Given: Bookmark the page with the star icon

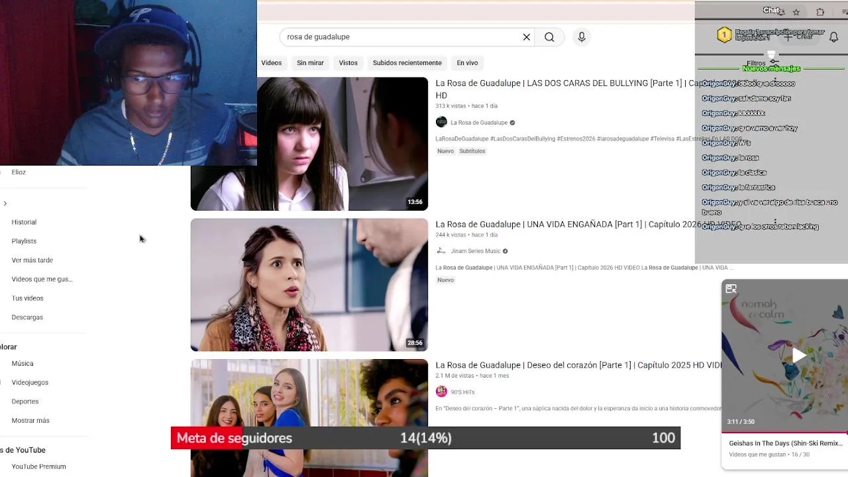Looking at the screenshot, I should tap(796, 12).
